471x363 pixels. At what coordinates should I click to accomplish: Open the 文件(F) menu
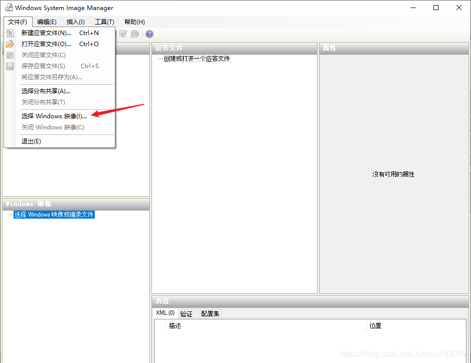pyautogui.click(x=18, y=22)
